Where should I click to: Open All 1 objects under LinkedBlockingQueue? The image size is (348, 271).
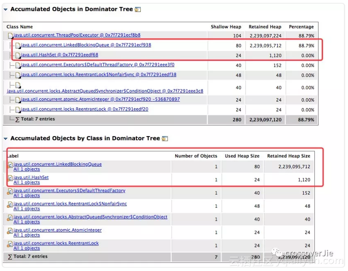27,169
